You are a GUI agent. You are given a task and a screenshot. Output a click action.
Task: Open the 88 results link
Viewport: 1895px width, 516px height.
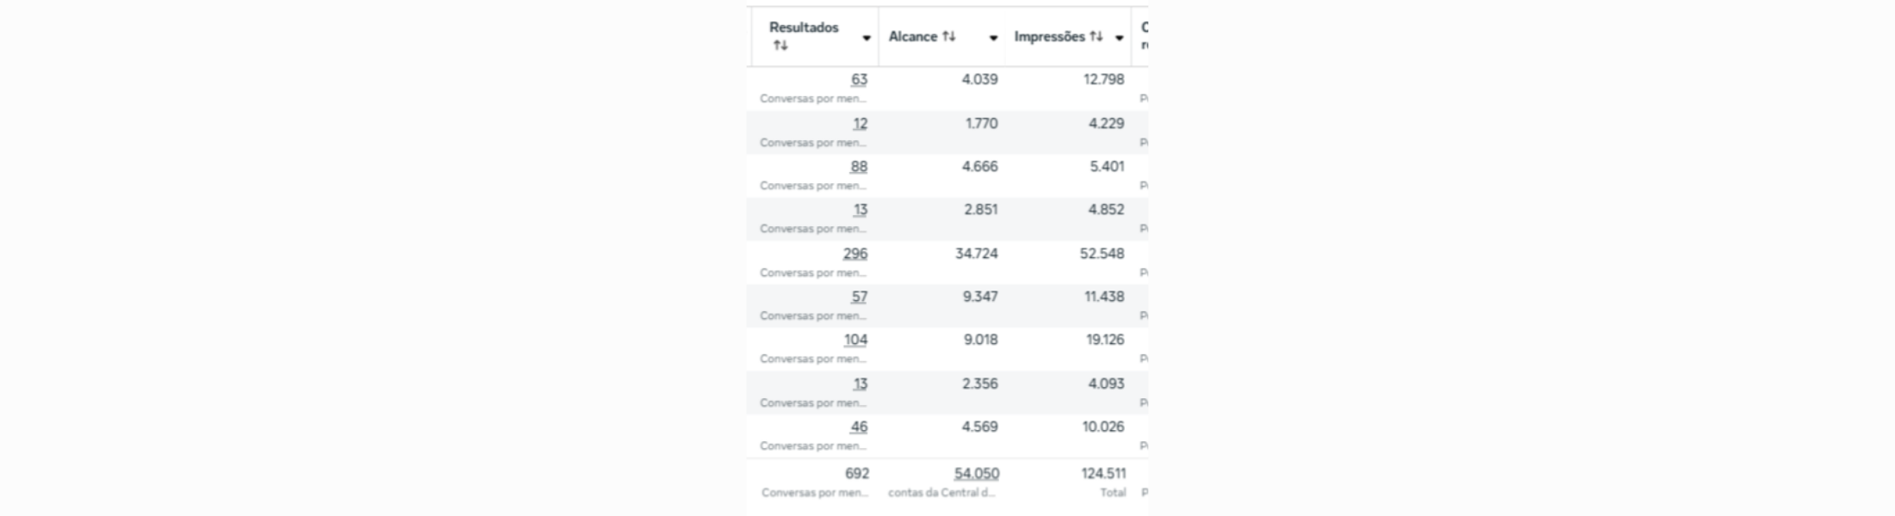(x=859, y=167)
